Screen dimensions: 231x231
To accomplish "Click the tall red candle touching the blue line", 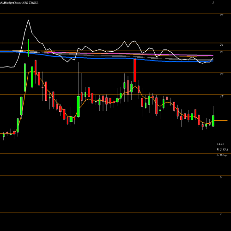I will pyautogui.click(x=135, y=71).
